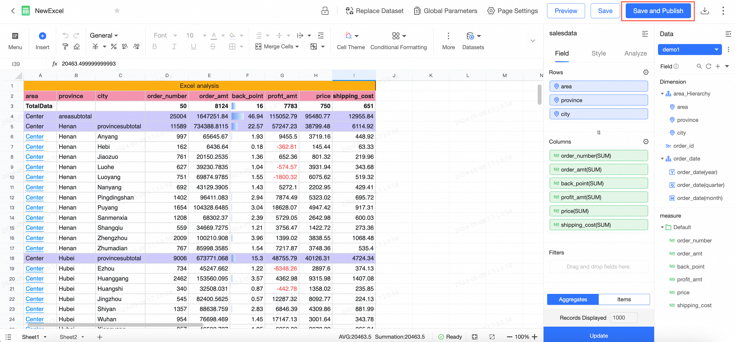Click the search fields magnifier icon
The height and width of the screenshot is (342, 735).
[699, 66]
